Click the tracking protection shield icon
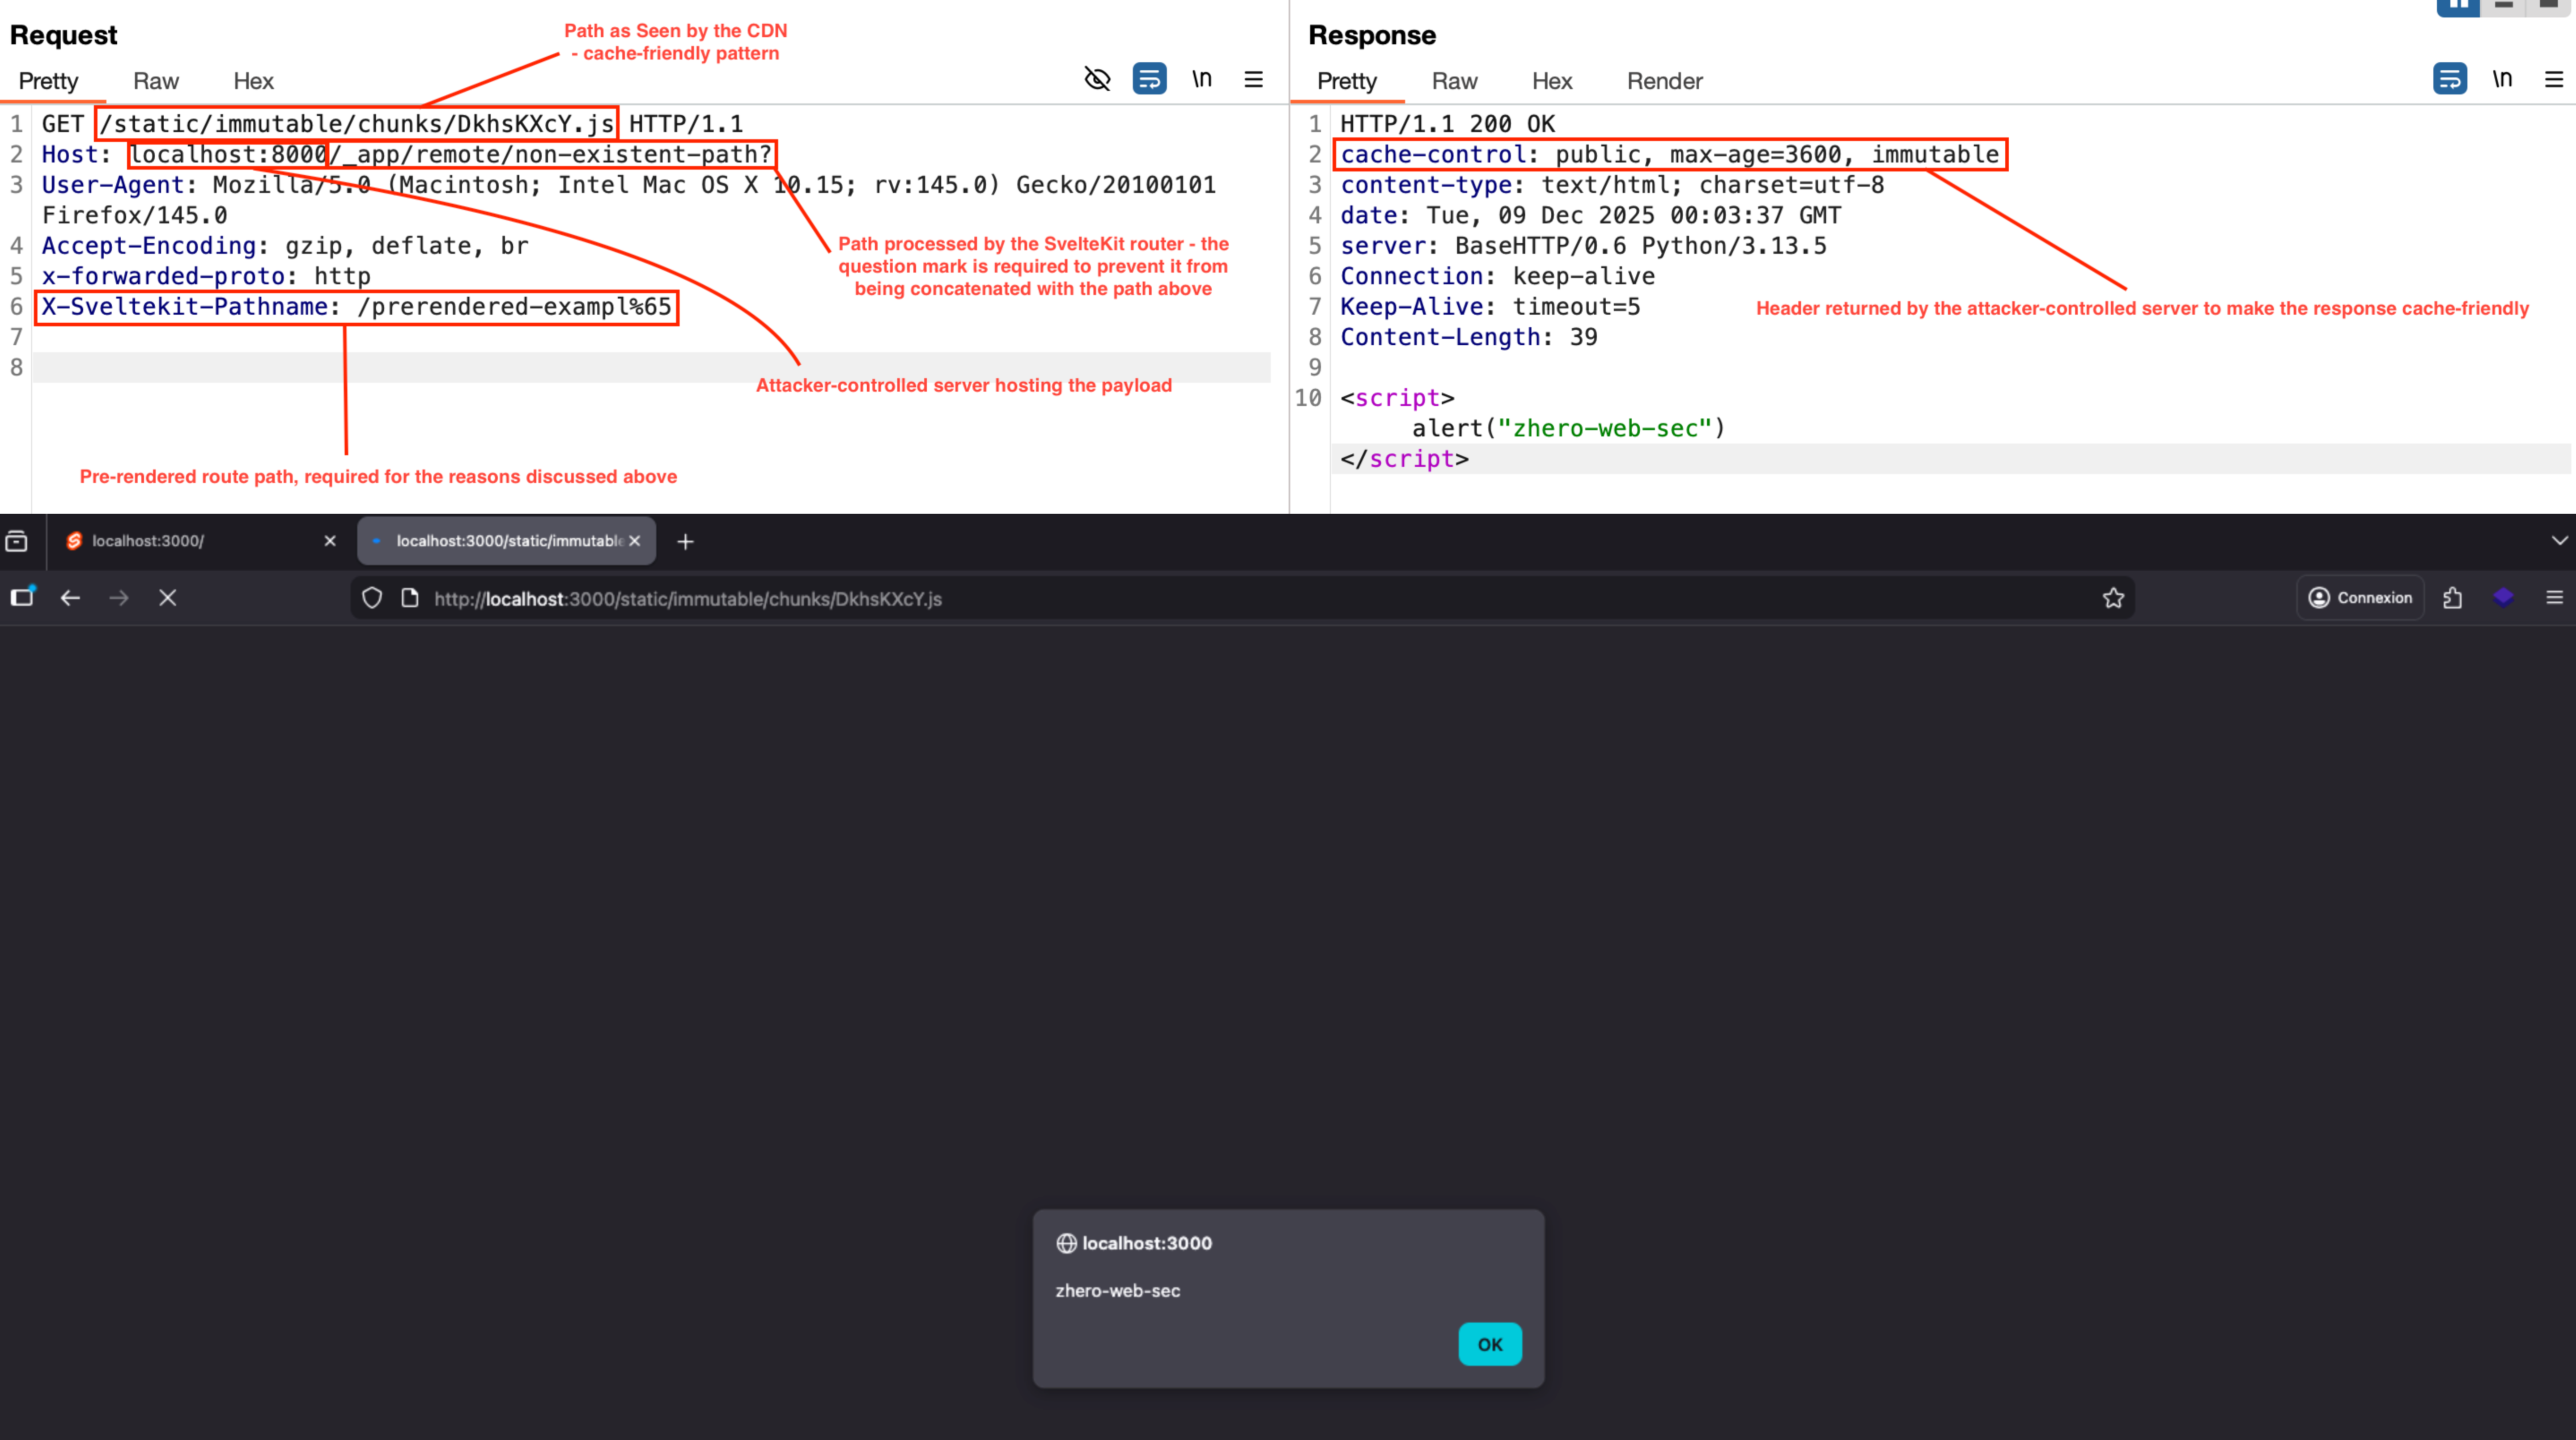Image resolution: width=2576 pixels, height=1440 pixels. pos(372,598)
